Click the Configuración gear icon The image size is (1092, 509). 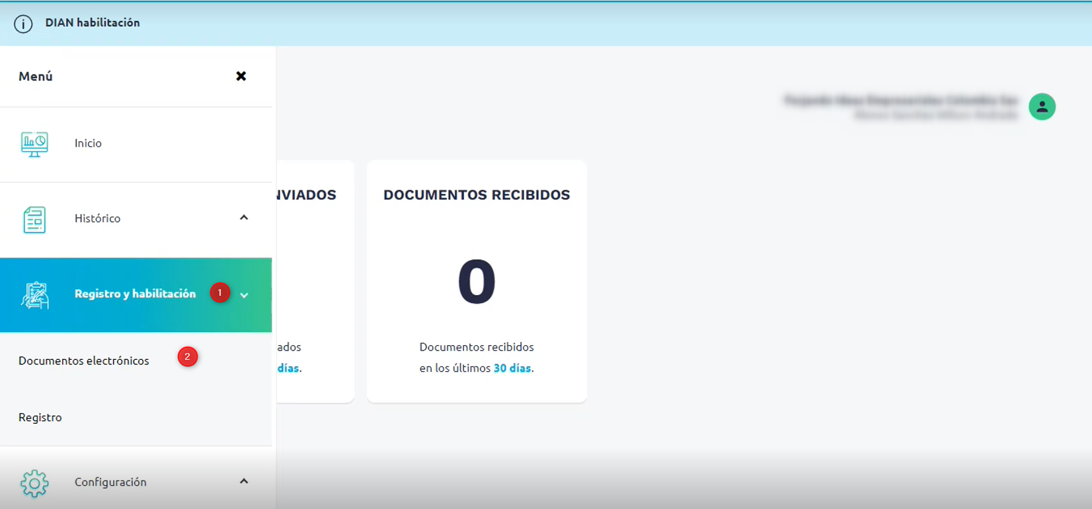tap(34, 483)
